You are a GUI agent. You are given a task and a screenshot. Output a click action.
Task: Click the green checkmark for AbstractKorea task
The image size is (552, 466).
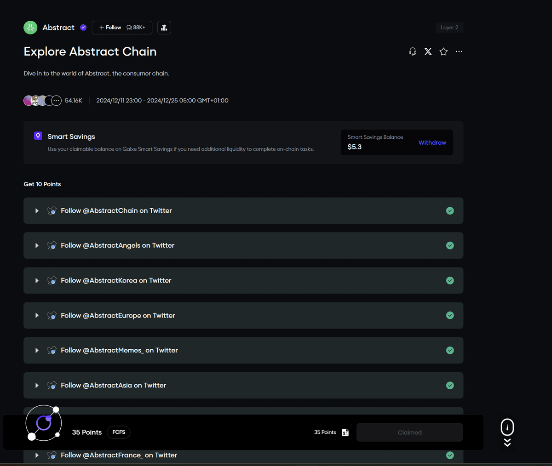coord(450,280)
